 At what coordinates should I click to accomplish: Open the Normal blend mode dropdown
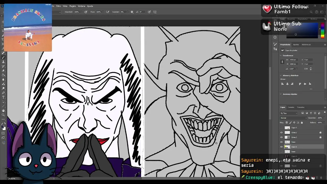[293, 118]
